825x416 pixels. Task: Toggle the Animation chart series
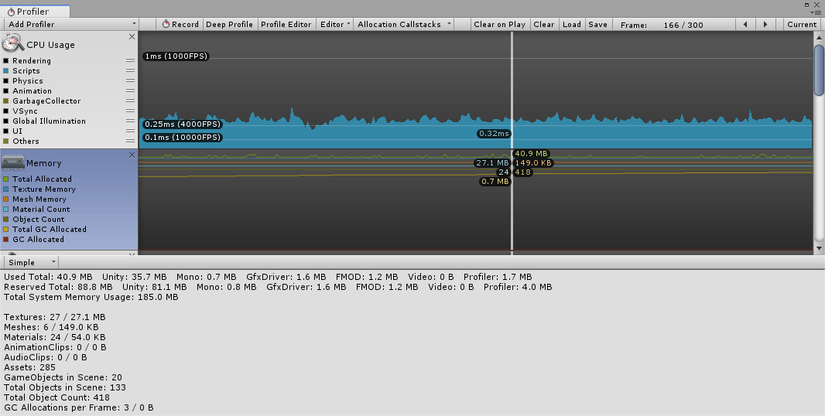[5, 91]
